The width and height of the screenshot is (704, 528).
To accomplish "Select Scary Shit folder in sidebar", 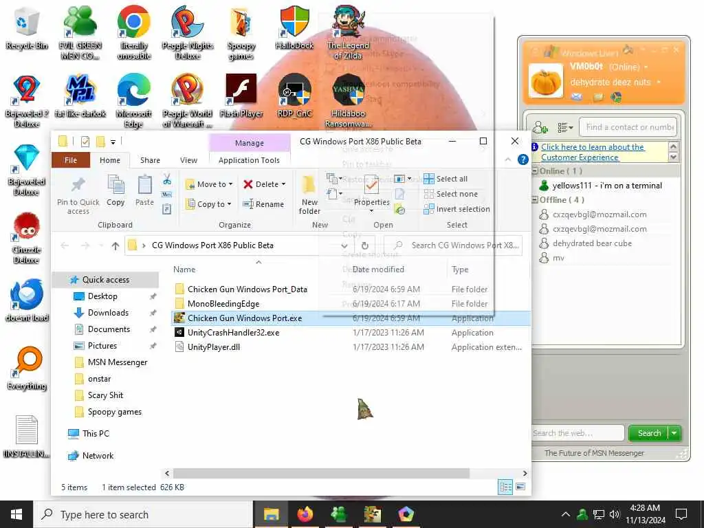I will point(105,395).
